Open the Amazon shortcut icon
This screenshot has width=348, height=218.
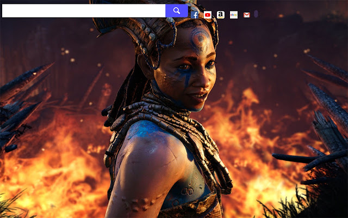[221, 15]
